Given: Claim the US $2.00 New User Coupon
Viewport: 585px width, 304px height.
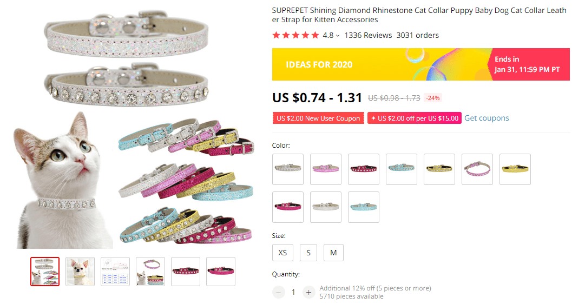Looking at the screenshot, I should pyautogui.click(x=318, y=118).
